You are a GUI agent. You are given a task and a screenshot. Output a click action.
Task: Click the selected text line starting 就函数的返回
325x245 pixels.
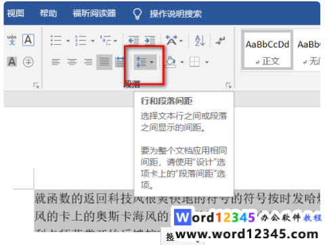point(177,199)
